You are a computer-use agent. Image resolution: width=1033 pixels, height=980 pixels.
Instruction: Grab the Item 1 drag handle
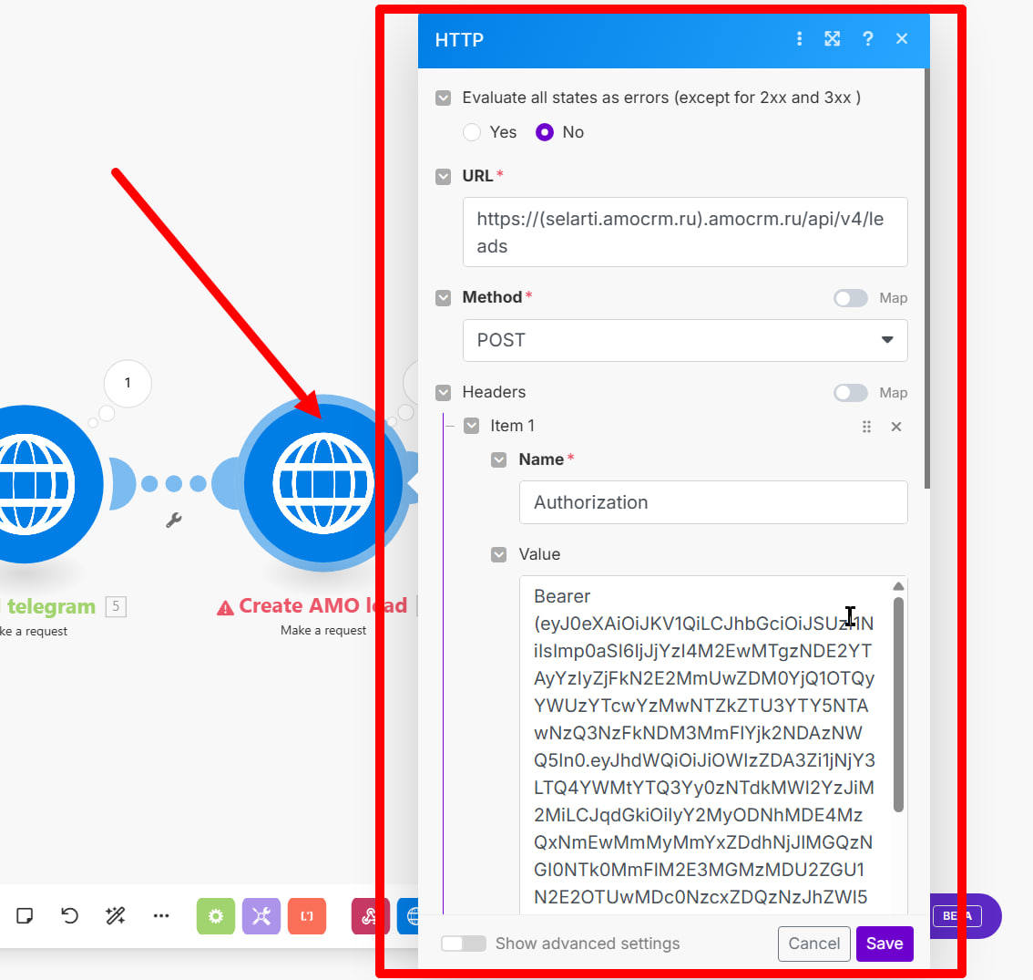tap(866, 427)
